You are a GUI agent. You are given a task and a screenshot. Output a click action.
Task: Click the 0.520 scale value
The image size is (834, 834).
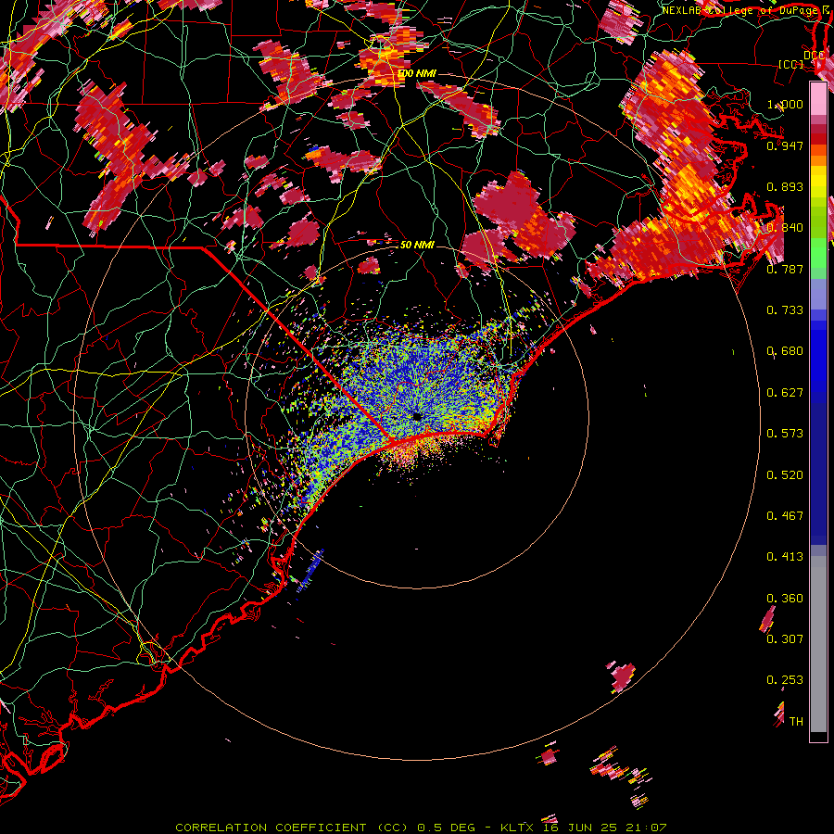pyautogui.click(x=785, y=475)
